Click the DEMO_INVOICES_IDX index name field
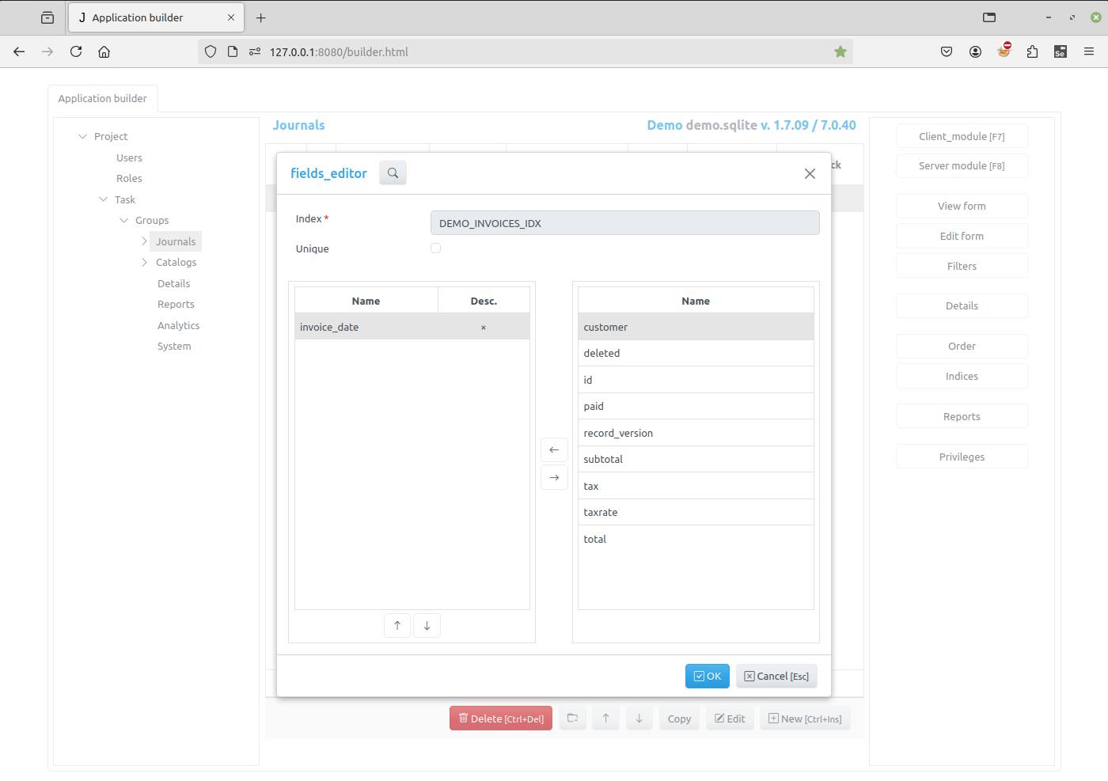This screenshot has height=781, width=1108. 624,222
